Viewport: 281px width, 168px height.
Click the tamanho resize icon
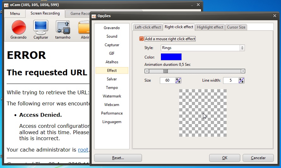[63, 27]
